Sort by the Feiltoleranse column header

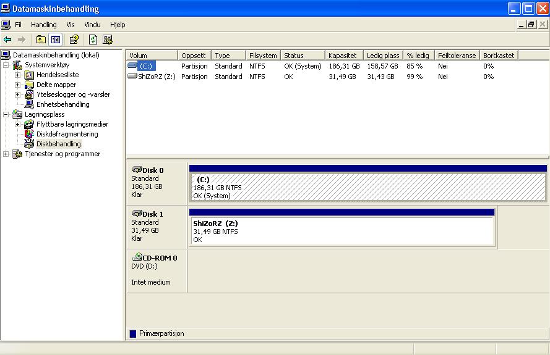pos(457,56)
